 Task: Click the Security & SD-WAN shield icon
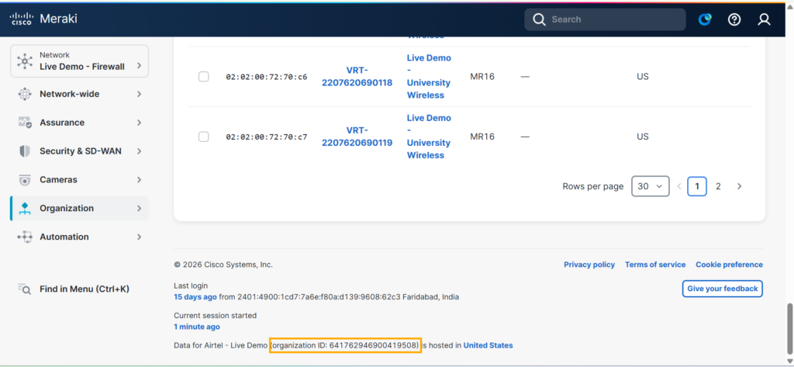[24, 151]
